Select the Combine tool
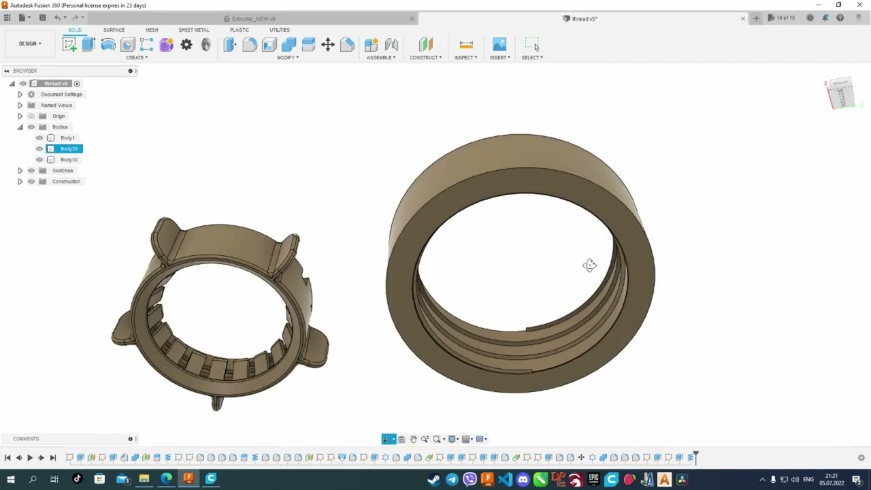871x490 pixels. (289, 45)
